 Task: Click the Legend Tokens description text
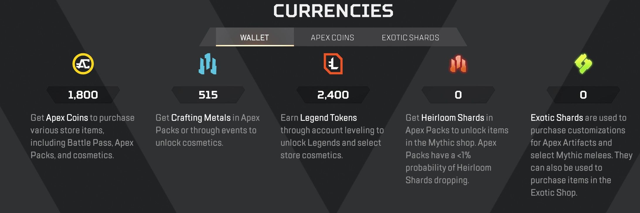[332, 136]
